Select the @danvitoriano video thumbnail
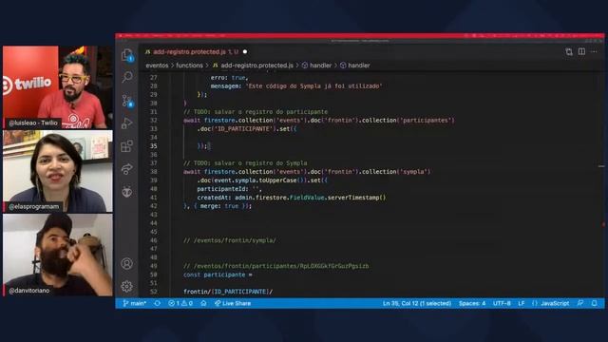 click(58, 255)
